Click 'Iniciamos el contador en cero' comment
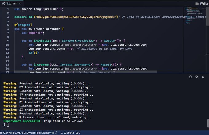The height and width of the screenshot is (135, 209). pos(104,49)
